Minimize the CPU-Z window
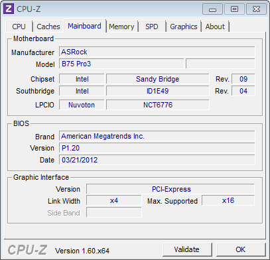Image resolution: width=270 pixels, height=260 pixels. 213,9
